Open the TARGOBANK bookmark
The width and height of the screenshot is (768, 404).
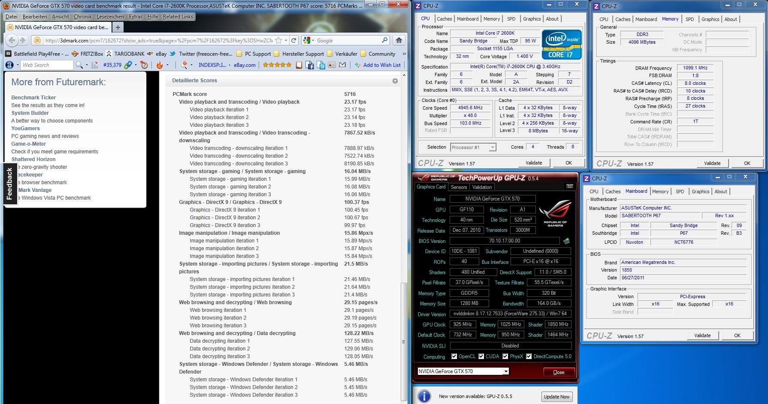125,54
